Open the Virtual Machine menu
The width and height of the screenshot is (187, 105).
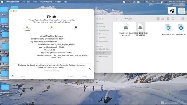[x=46, y=2]
